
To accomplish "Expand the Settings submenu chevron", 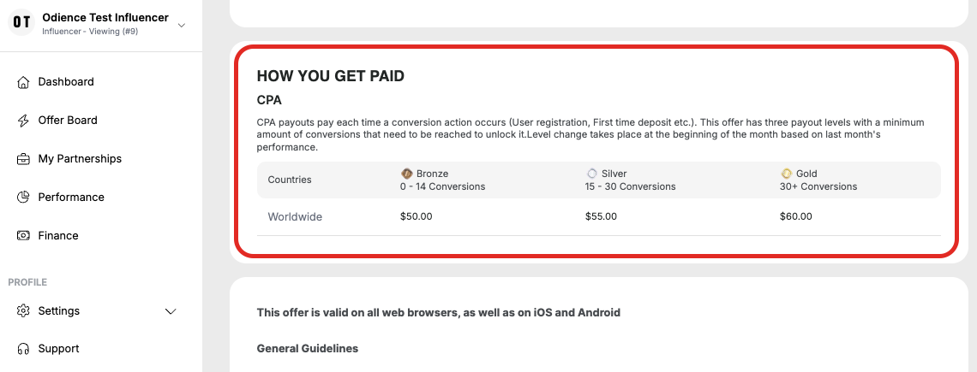I will pyautogui.click(x=171, y=311).
